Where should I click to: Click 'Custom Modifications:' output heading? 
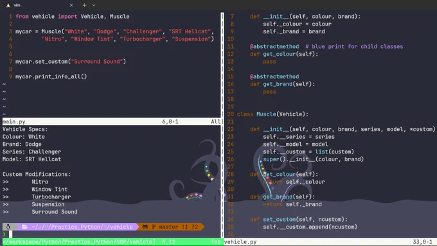pos(37,175)
